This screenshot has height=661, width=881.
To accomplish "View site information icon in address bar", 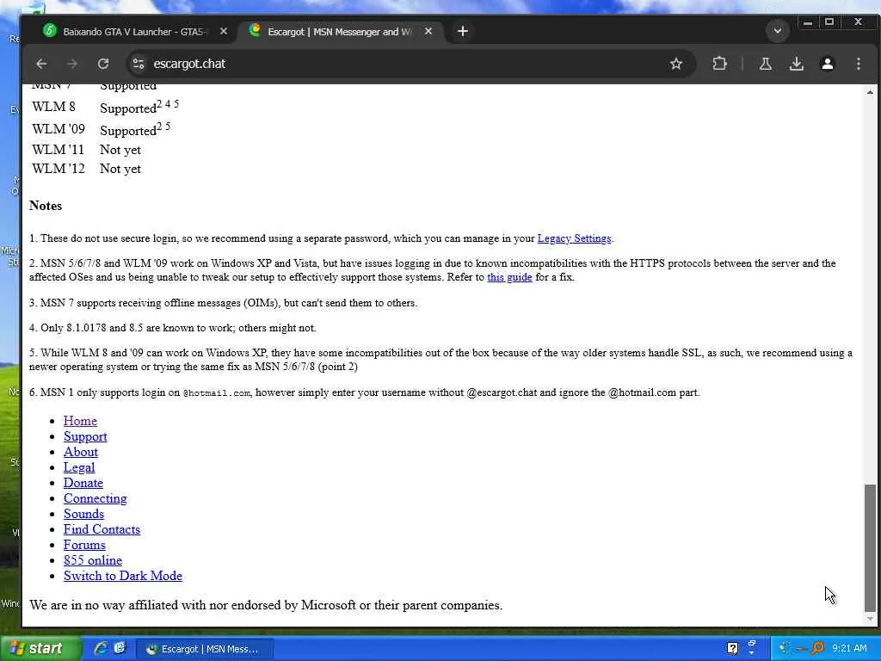I will [139, 64].
